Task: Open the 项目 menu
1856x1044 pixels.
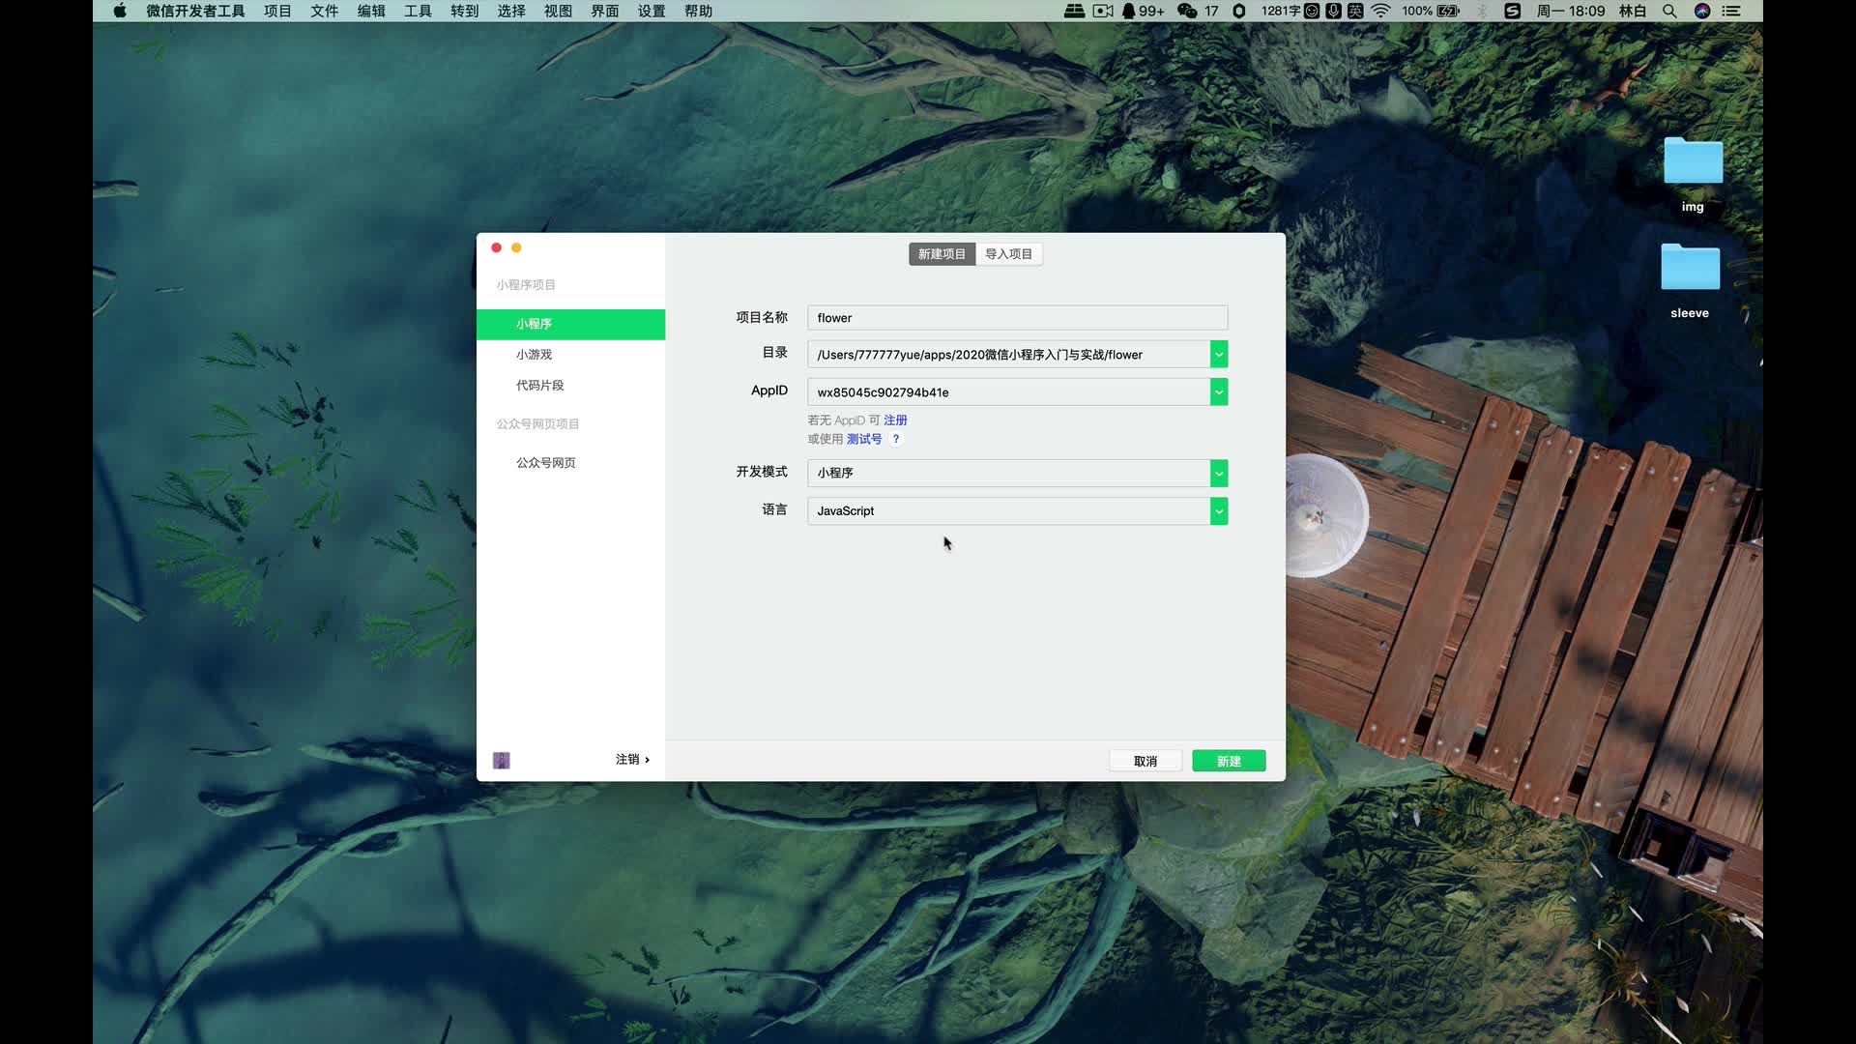Action: (x=277, y=11)
